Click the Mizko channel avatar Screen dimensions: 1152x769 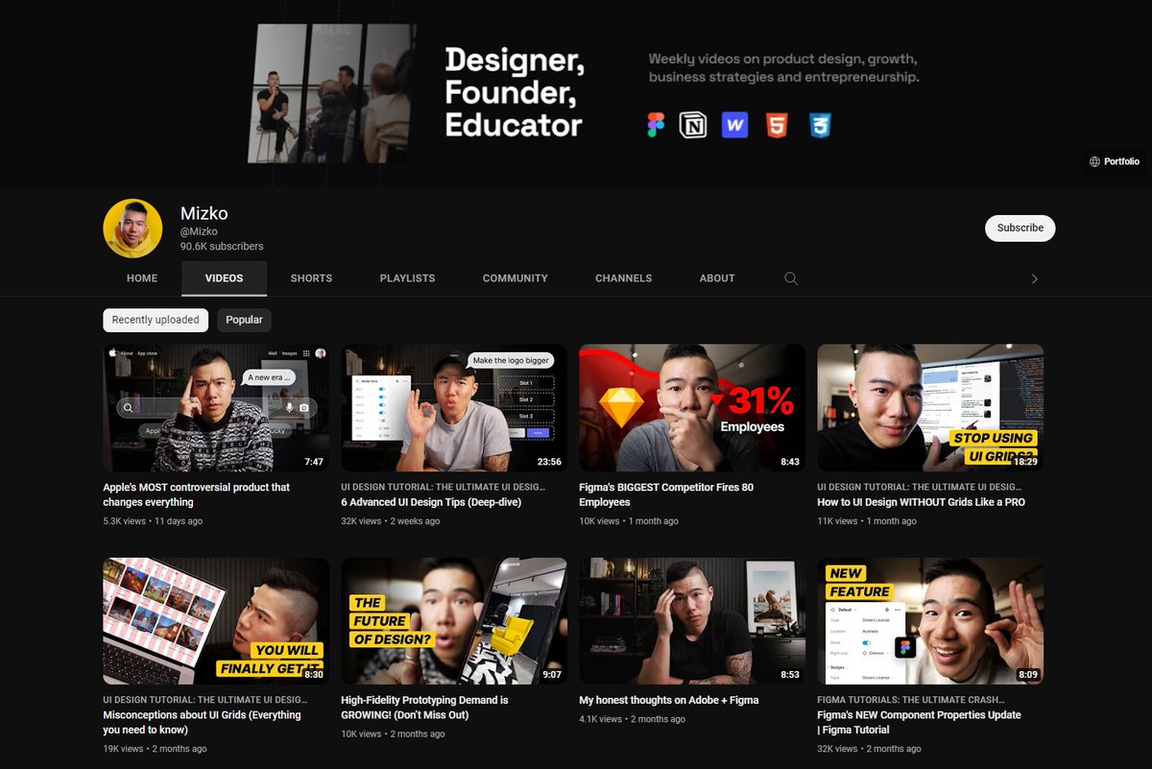pos(132,228)
